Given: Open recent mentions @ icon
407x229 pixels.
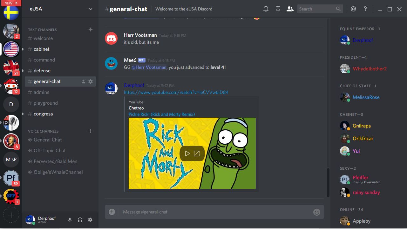Looking at the screenshot, I should (x=353, y=9).
